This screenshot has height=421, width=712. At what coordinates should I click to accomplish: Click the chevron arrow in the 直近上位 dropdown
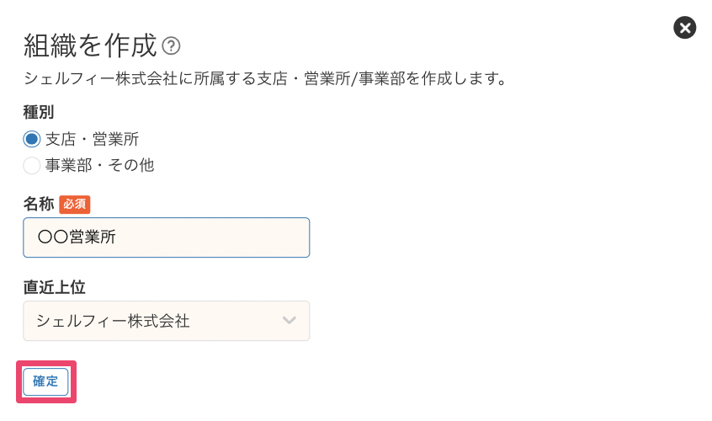click(x=290, y=321)
